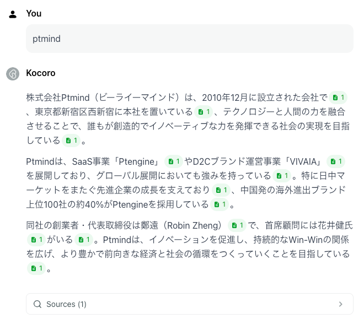
Task: Open the citation badge after 「VIVAIA」
Action: click(x=335, y=161)
